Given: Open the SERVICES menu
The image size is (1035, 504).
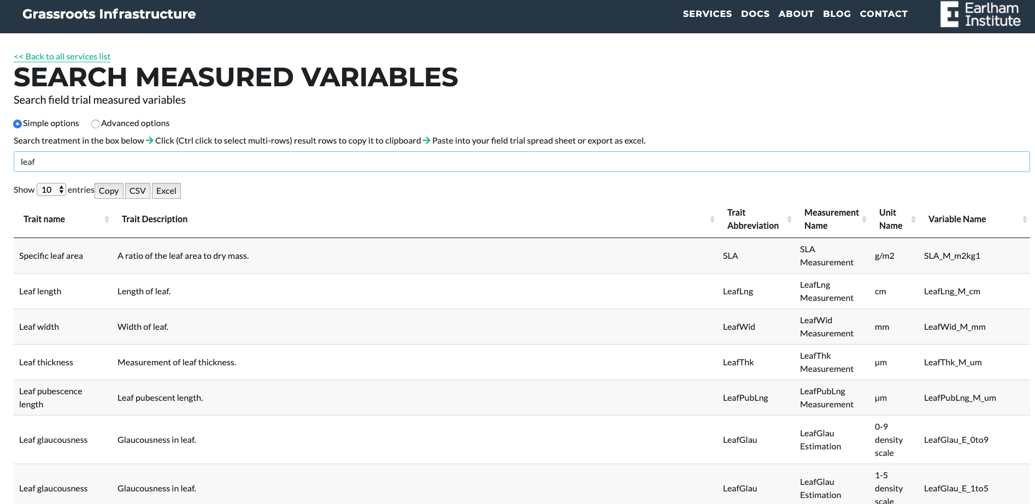Looking at the screenshot, I should click(x=707, y=14).
